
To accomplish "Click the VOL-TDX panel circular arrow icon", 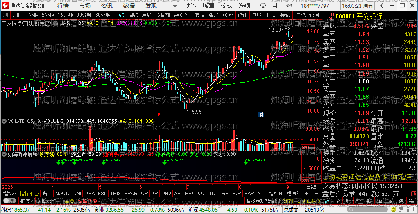I will (4, 121).
